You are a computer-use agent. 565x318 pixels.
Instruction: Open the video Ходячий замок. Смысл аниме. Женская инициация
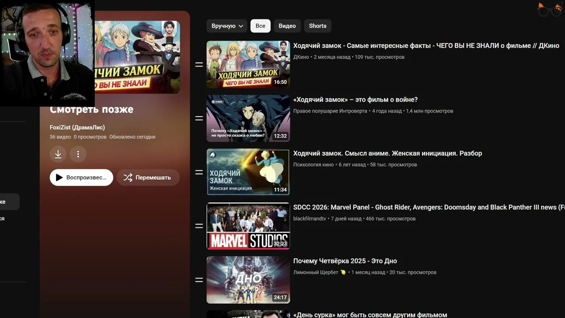tap(388, 153)
